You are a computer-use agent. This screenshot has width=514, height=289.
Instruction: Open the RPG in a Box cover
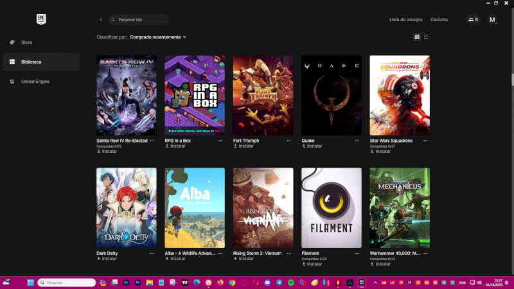tap(195, 95)
